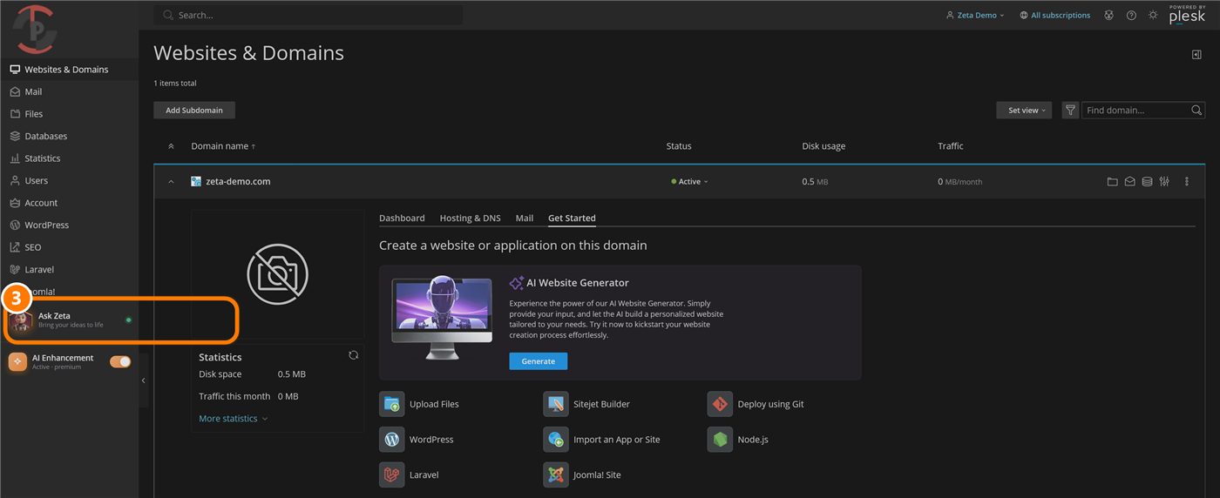Screen dimensions: 1220x498
Task: Open All subscriptions link
Action: tap(1054, 15)
